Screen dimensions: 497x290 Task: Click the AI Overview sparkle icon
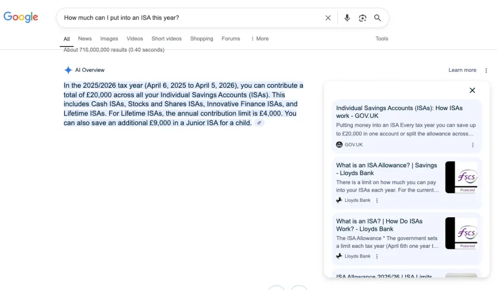[x=68, y=70]
